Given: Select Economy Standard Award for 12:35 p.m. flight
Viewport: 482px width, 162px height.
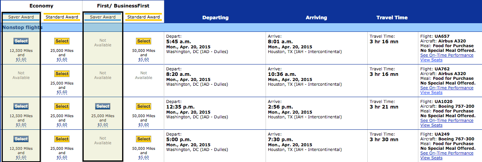Looking at the screenshot, I should click(62, 106).
